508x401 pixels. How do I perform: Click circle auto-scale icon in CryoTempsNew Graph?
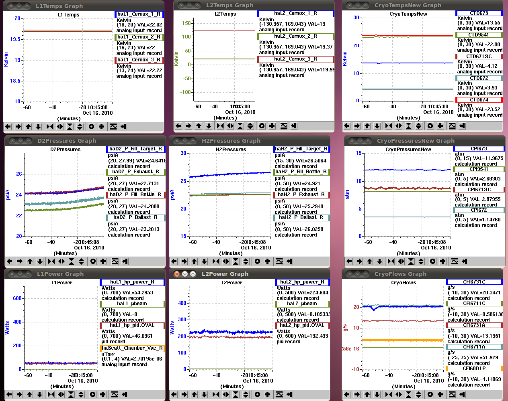click(430, 126)
